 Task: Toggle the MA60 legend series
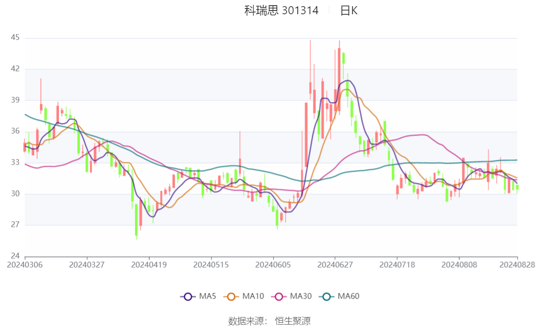[339, 297]
